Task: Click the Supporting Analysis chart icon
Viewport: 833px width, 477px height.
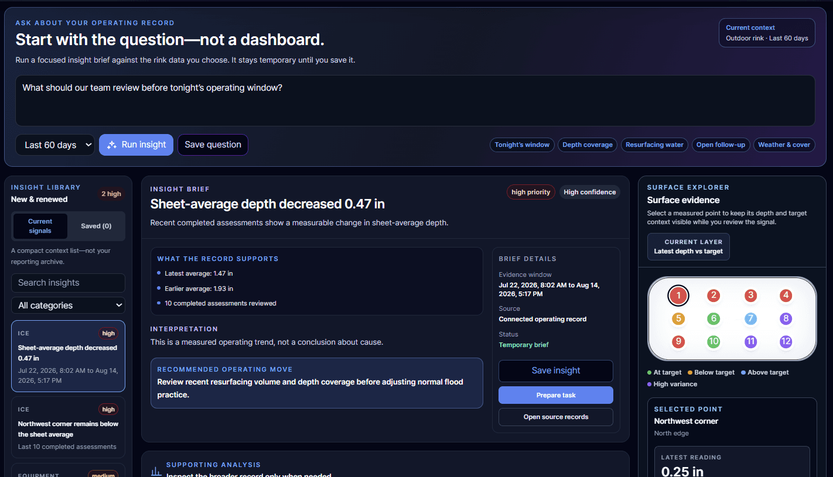Action: (156, 471)
